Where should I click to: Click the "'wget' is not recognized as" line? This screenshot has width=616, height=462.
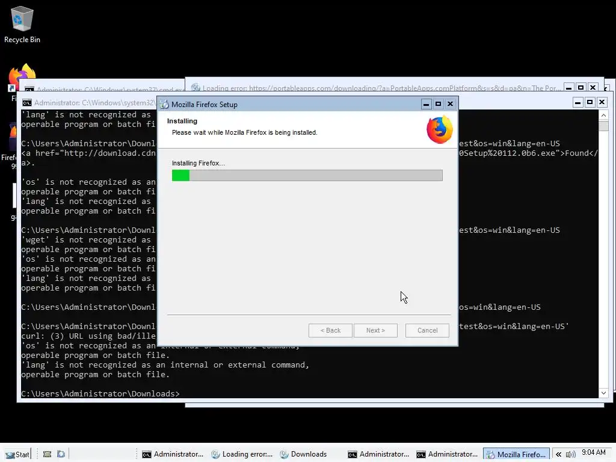coord(86,240)
